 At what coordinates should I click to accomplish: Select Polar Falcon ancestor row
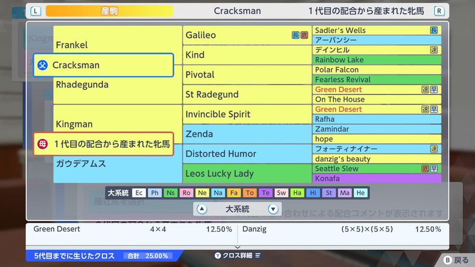click(377, 70)
